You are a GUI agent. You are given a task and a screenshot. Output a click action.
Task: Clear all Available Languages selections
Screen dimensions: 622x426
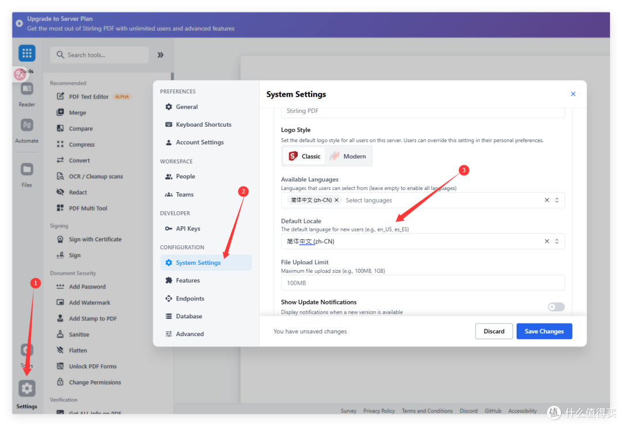[547, 200]
